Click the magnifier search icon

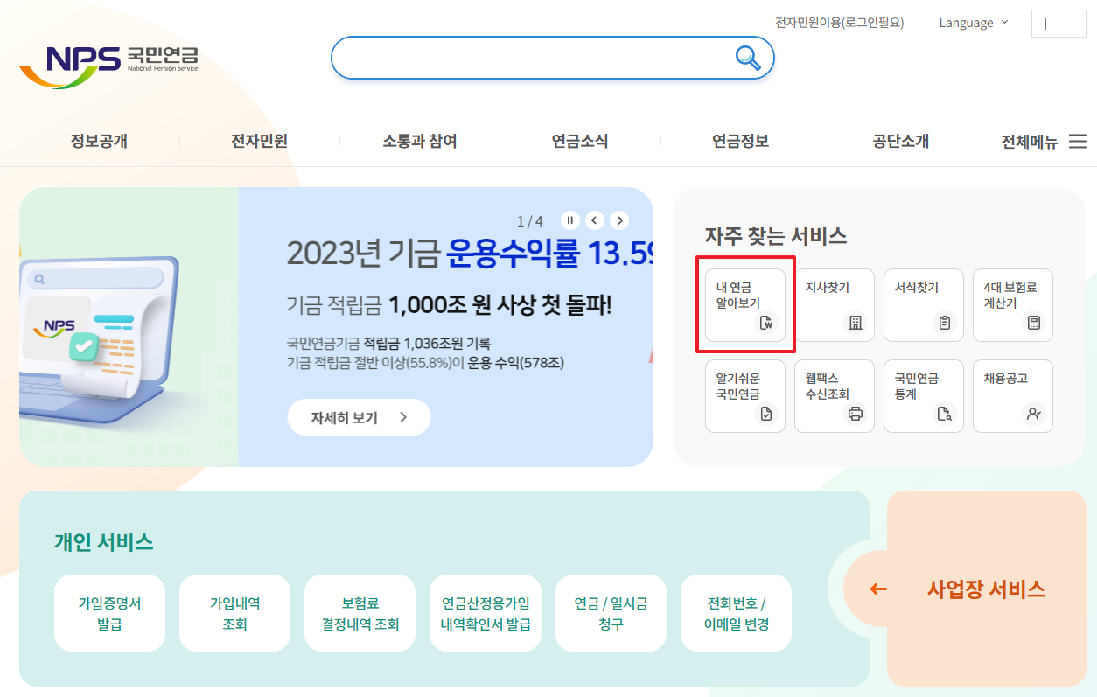tap(747, 58)
